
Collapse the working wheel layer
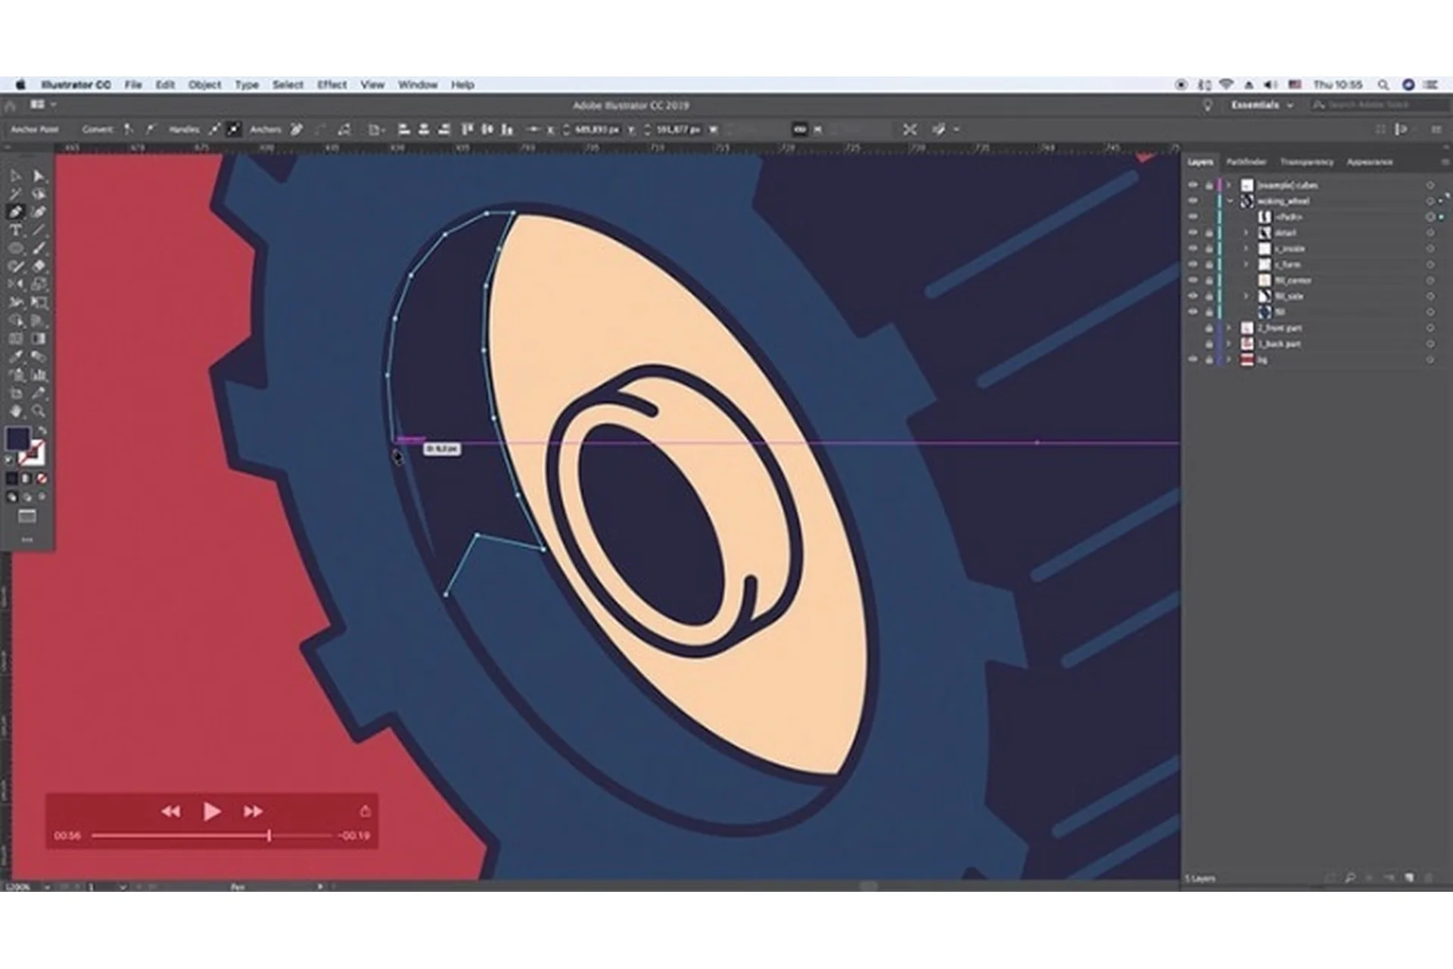coord(1230,201)
